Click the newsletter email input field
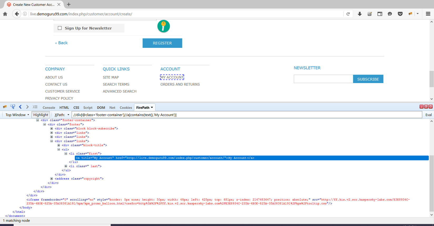Image resolution: width=434 pixels, height=226 pixels. click(323, 79)
